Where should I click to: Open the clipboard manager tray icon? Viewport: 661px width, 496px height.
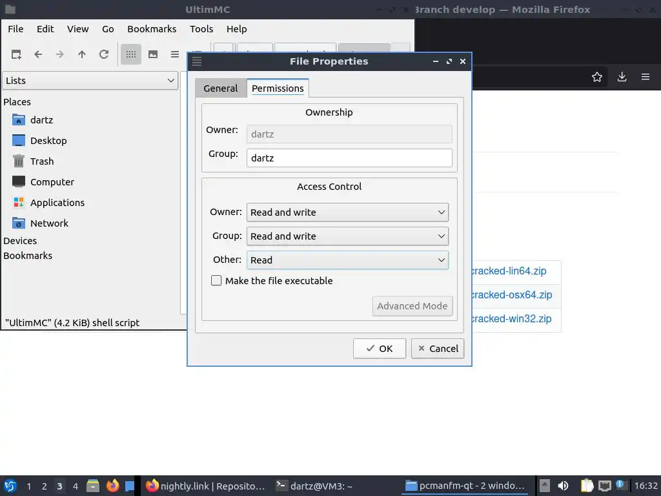[586, 486]
